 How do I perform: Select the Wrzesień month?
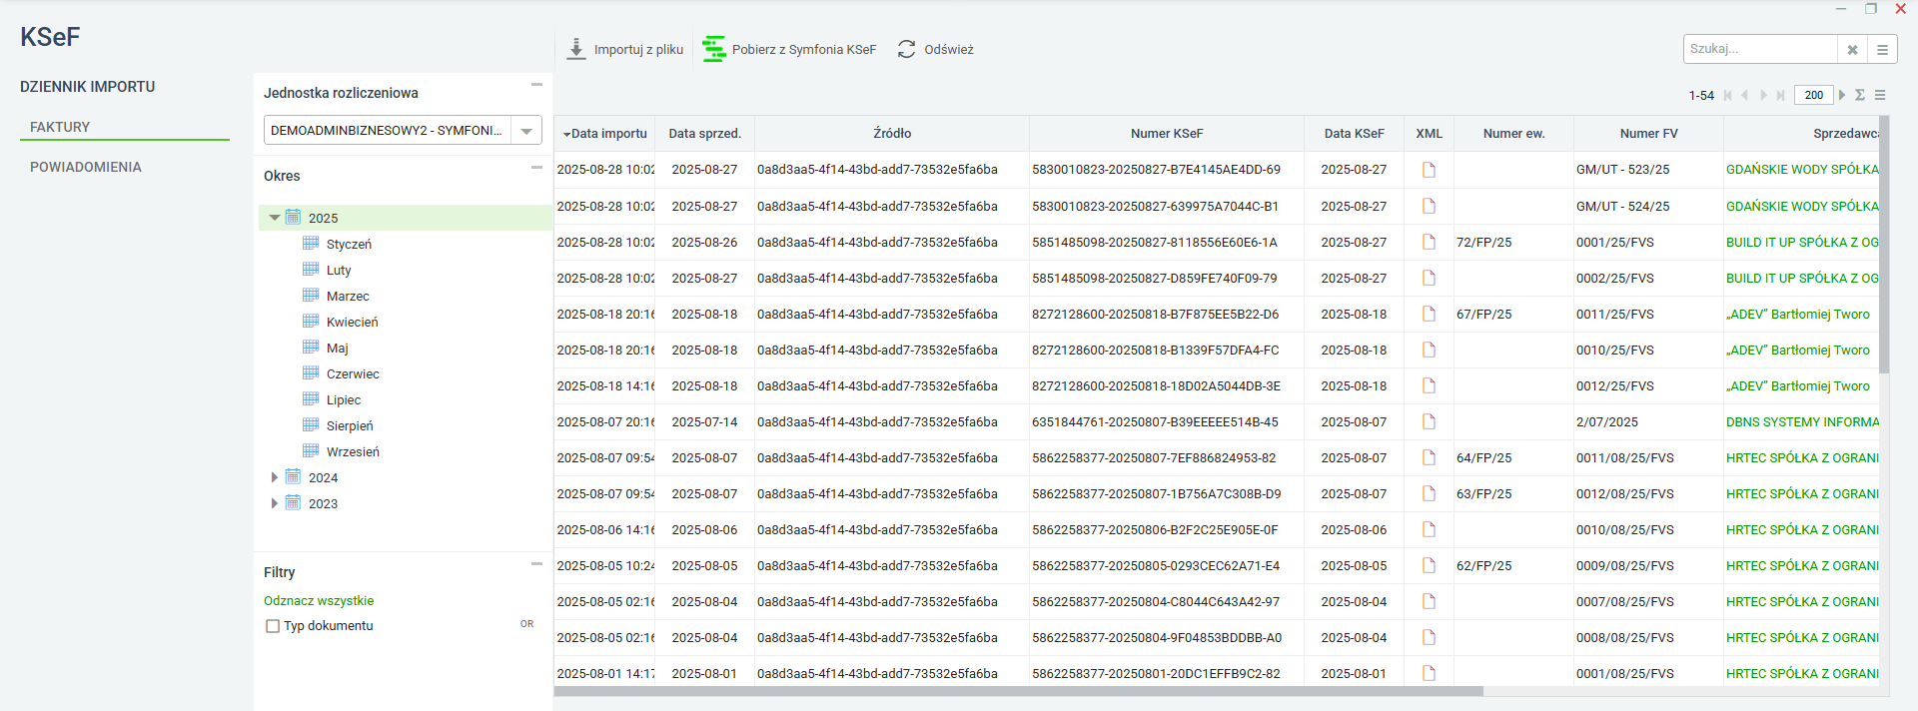tap(353, 451)
